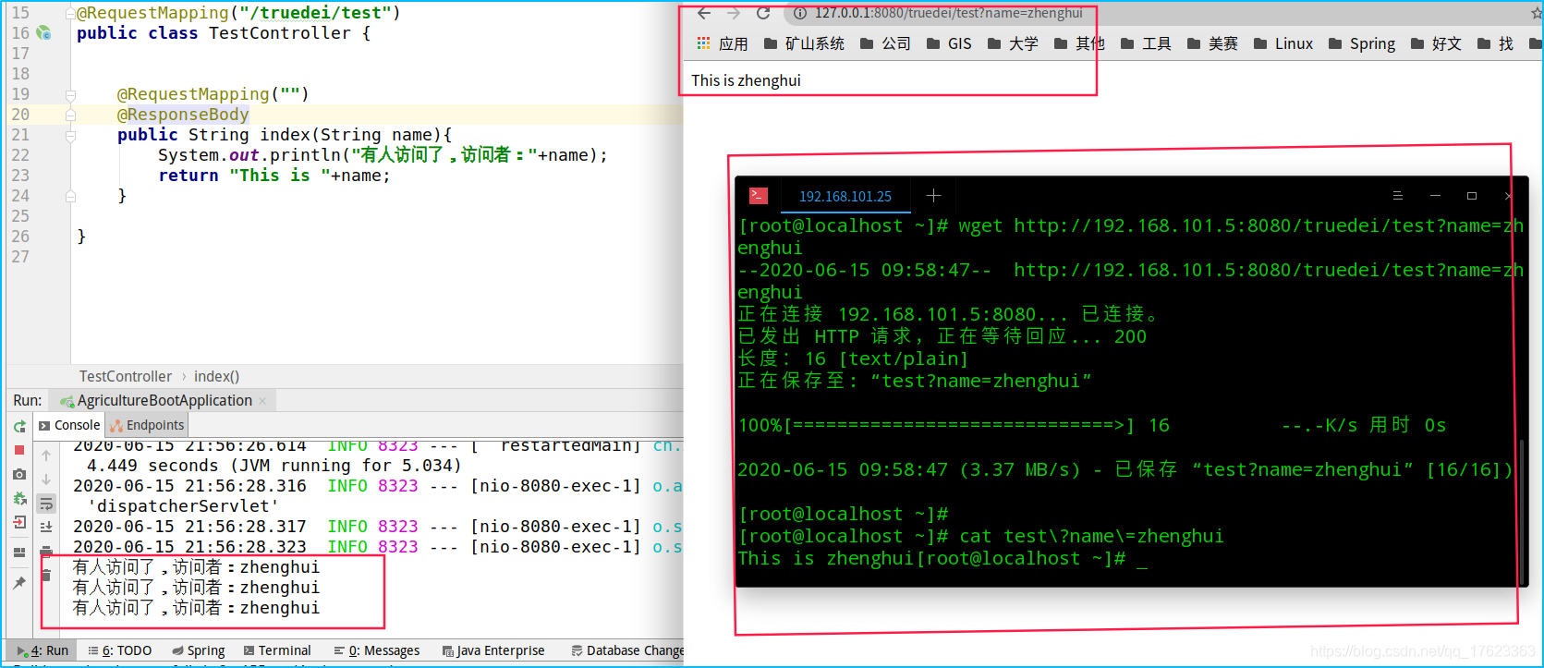
Task: Open the Spring bookmark folder
Action: coord(1362,43)
